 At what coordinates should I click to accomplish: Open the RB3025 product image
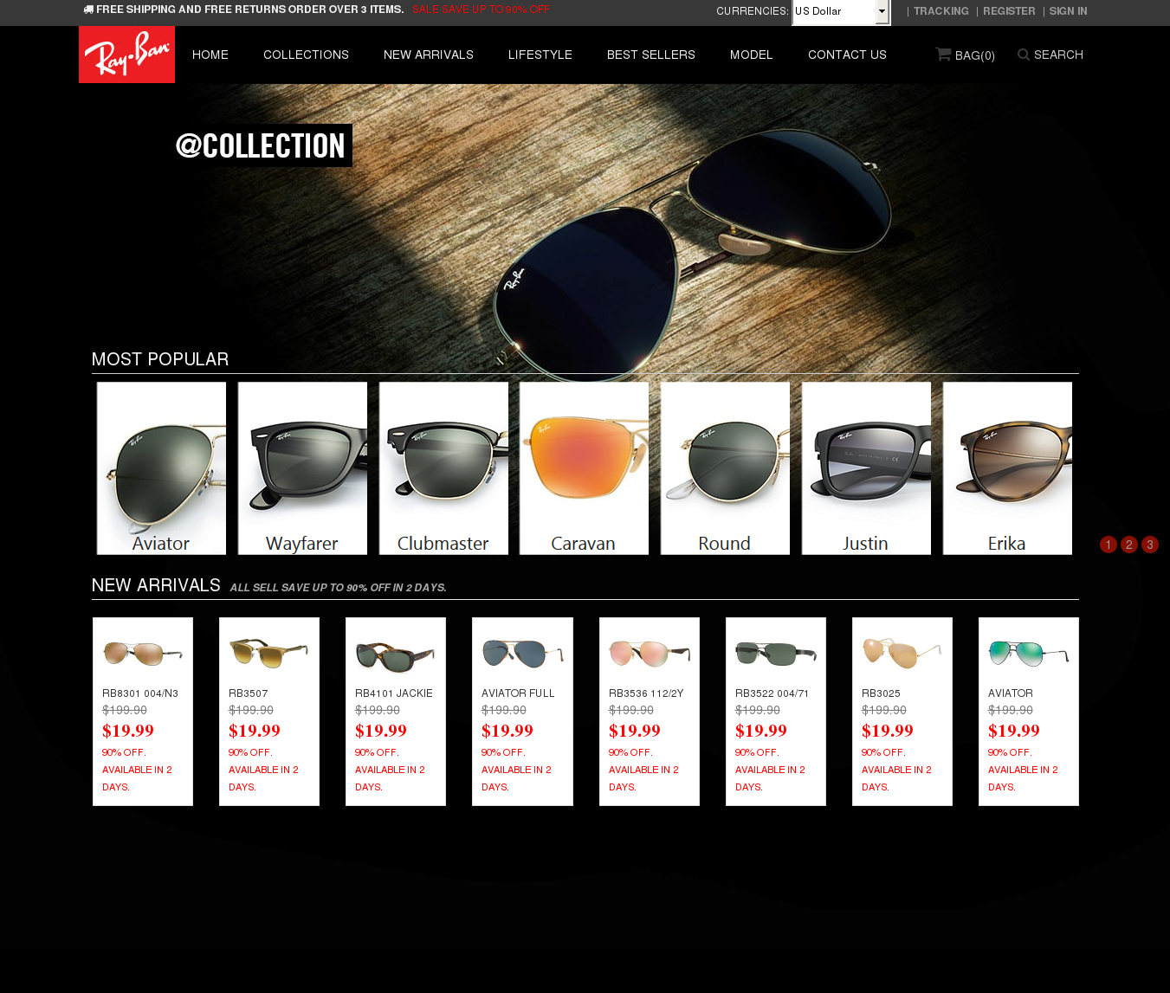tap(902, 653)
